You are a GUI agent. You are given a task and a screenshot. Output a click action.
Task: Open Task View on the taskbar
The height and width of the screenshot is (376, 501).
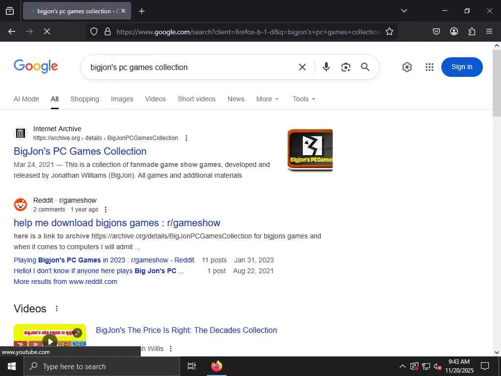pos(191,366)
